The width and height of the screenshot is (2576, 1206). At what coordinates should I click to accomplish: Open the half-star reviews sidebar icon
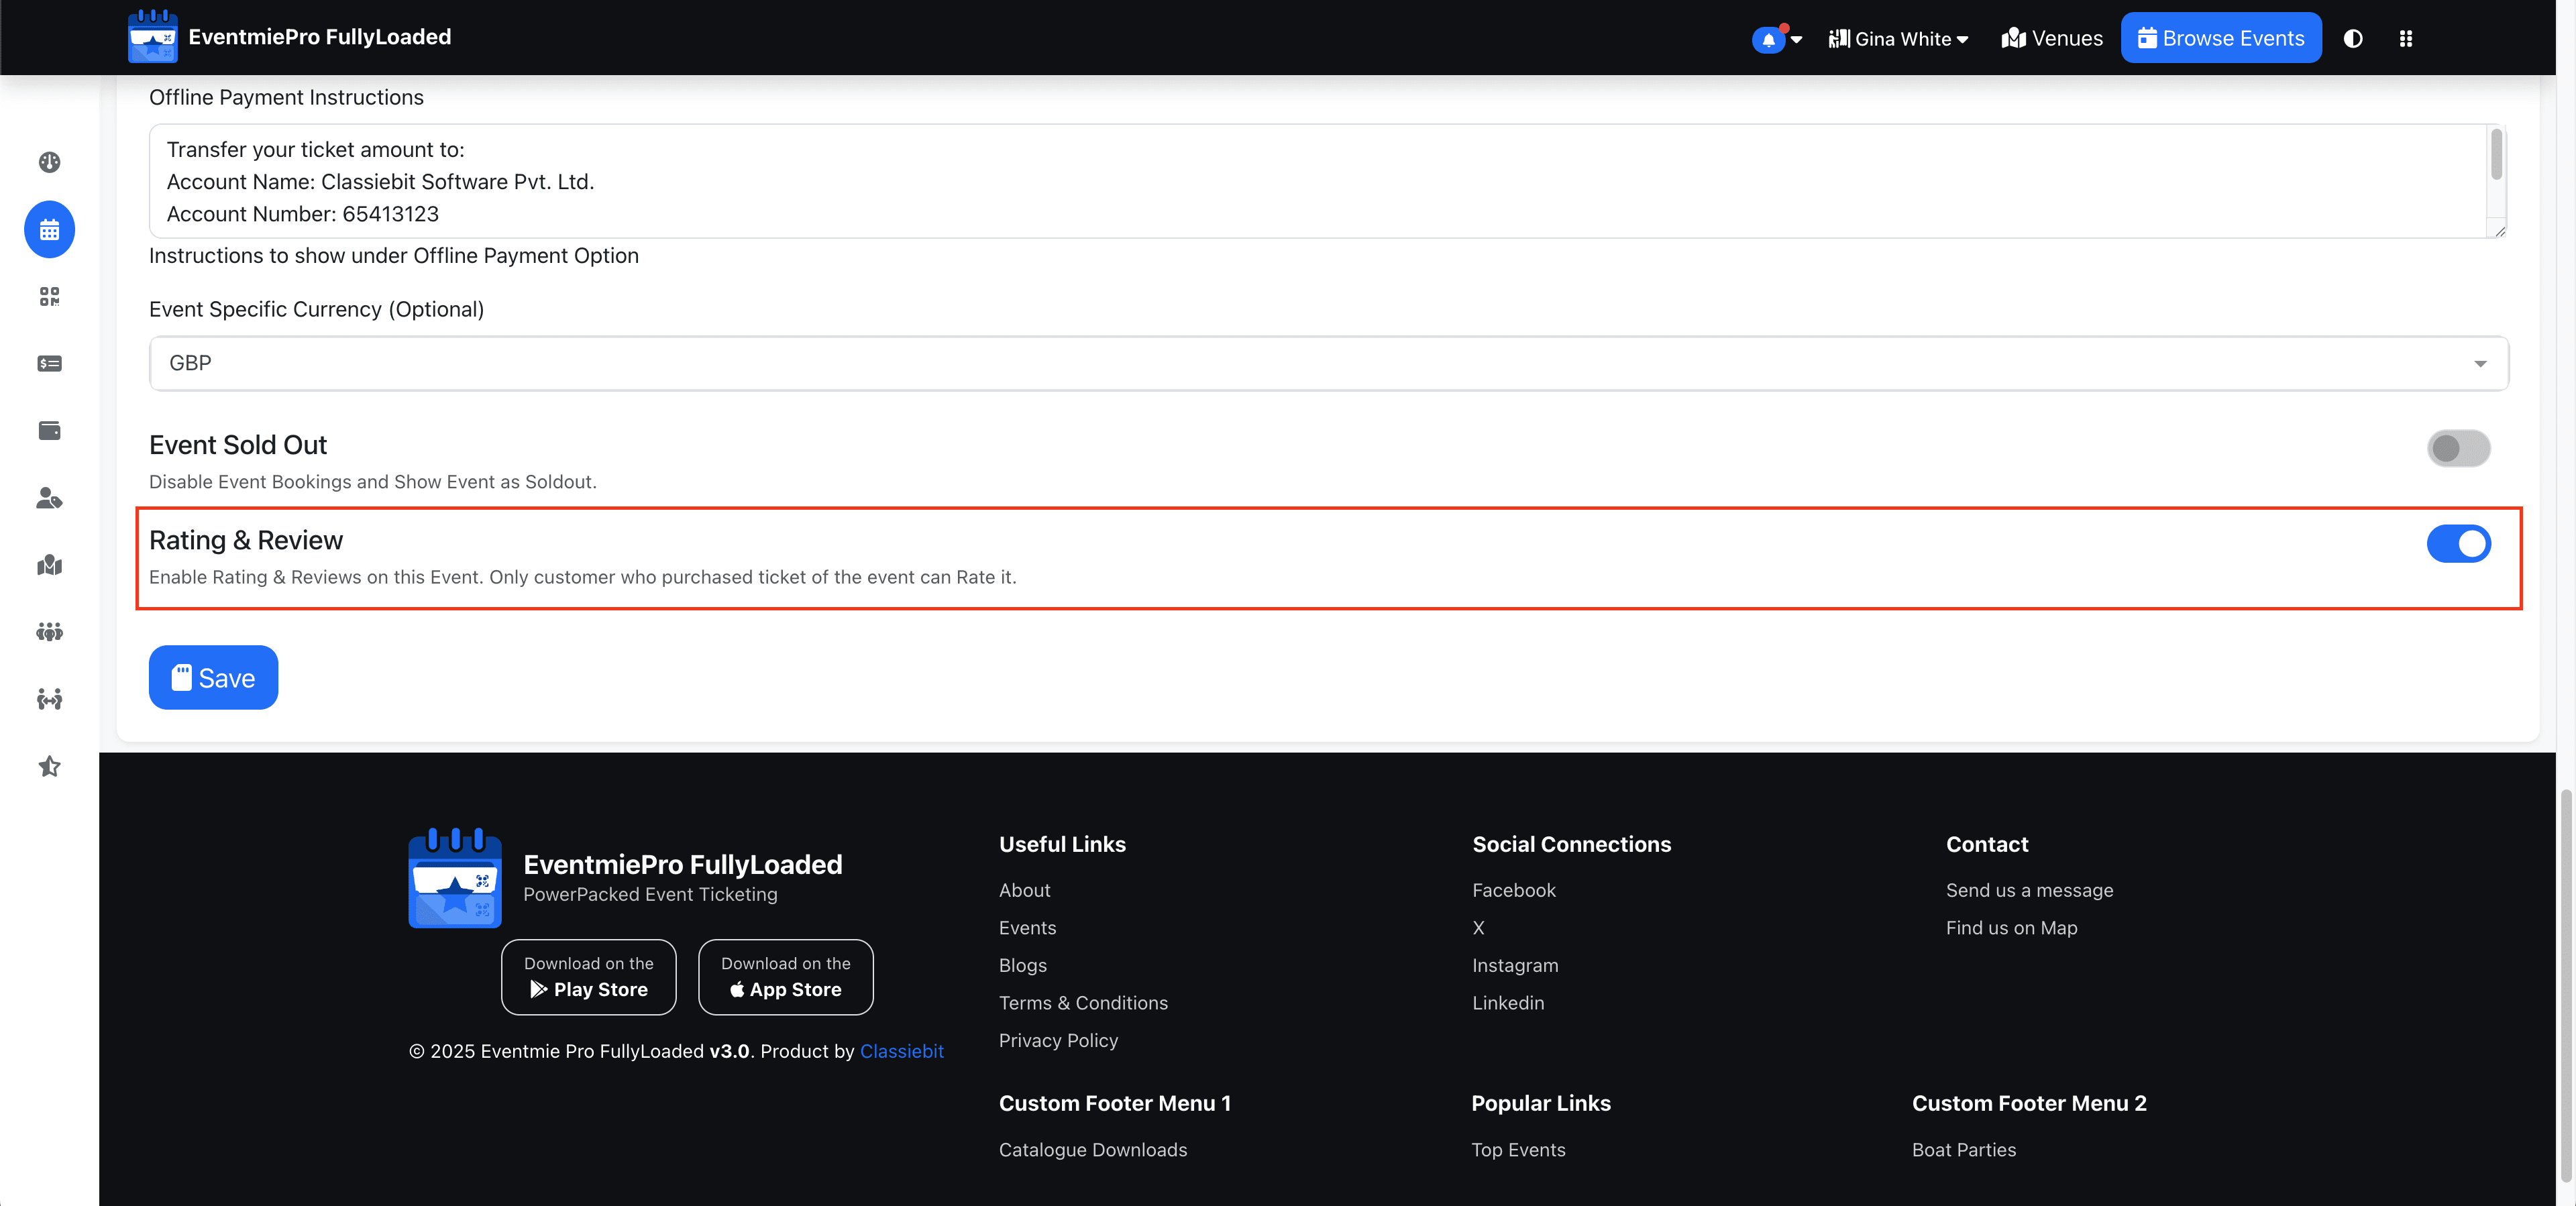[49, 766]
